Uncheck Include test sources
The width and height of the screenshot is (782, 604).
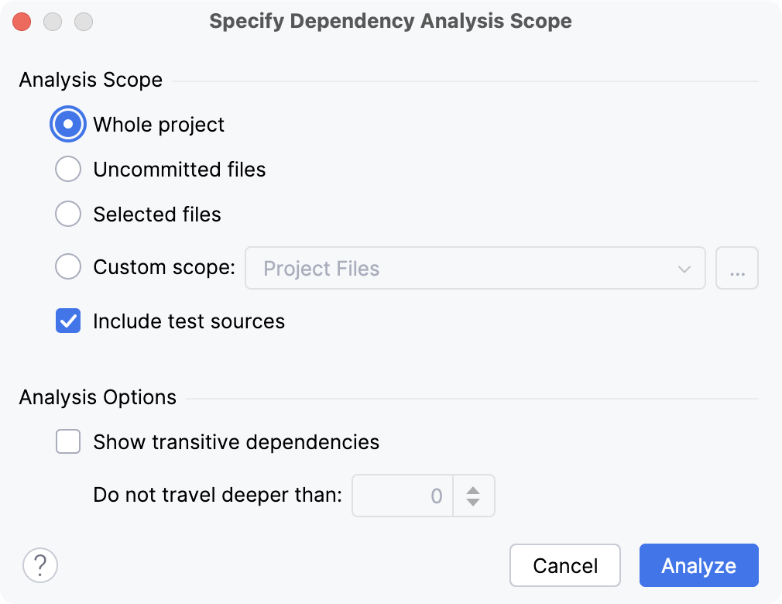coord(68,321)
